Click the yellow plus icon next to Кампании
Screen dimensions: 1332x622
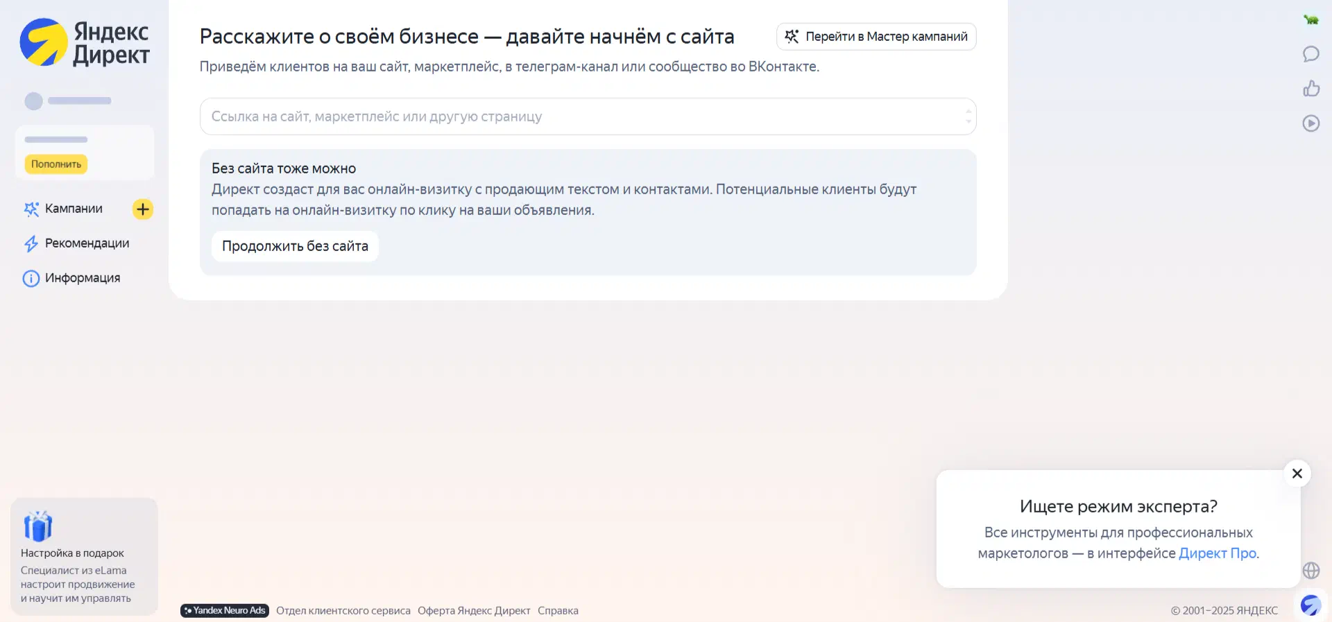click(143, 209)
